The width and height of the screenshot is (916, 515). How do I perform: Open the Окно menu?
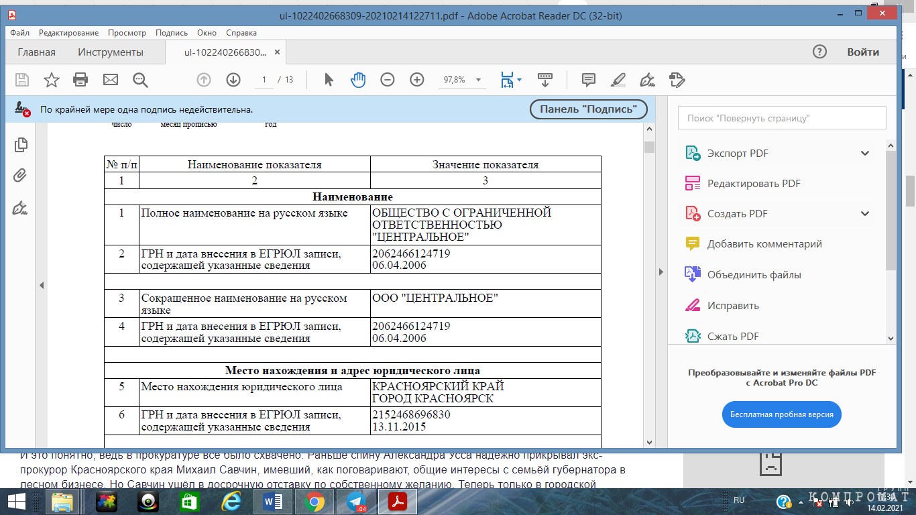pos(207,32)
